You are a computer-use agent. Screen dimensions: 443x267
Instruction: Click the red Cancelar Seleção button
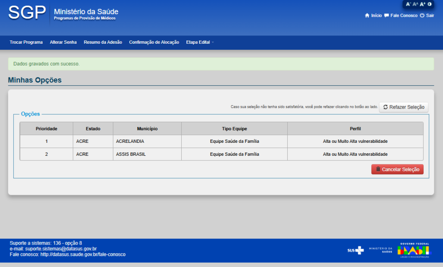pyautogui.click(x=397, y=170)
